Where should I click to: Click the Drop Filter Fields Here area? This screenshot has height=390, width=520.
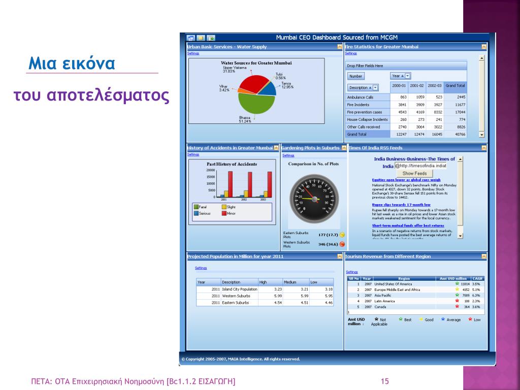point(406,66)
